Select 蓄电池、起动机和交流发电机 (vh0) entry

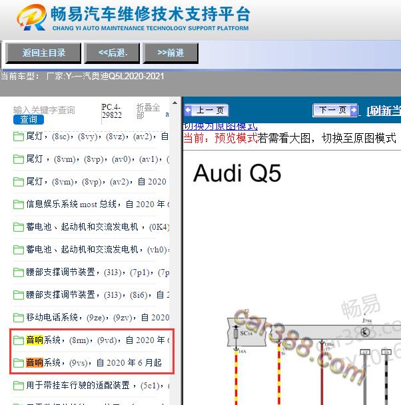pyautogui.click(x=98, y=250)
